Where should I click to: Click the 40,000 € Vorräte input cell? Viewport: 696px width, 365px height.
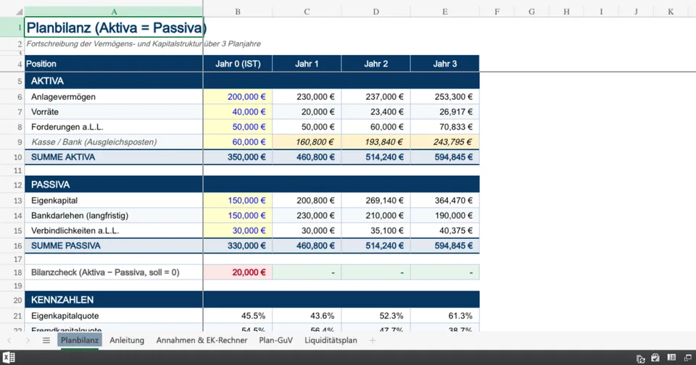click(238, 112)
